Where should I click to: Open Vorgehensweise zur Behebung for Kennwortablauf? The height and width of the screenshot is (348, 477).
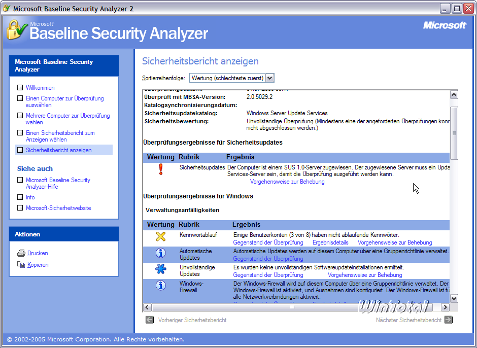point(395,242)
